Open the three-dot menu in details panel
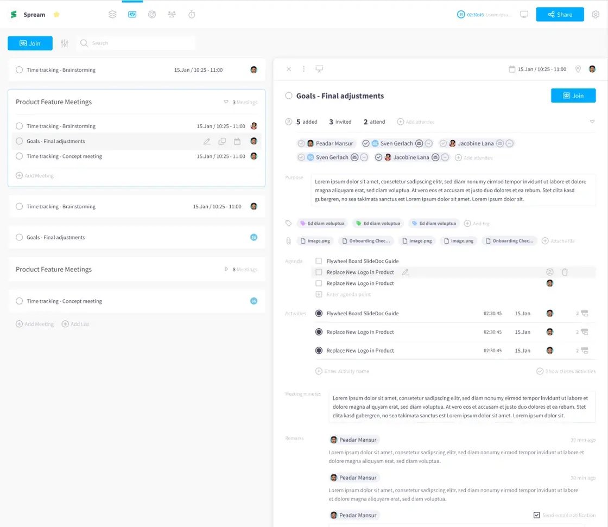 [x=304, y=69]
